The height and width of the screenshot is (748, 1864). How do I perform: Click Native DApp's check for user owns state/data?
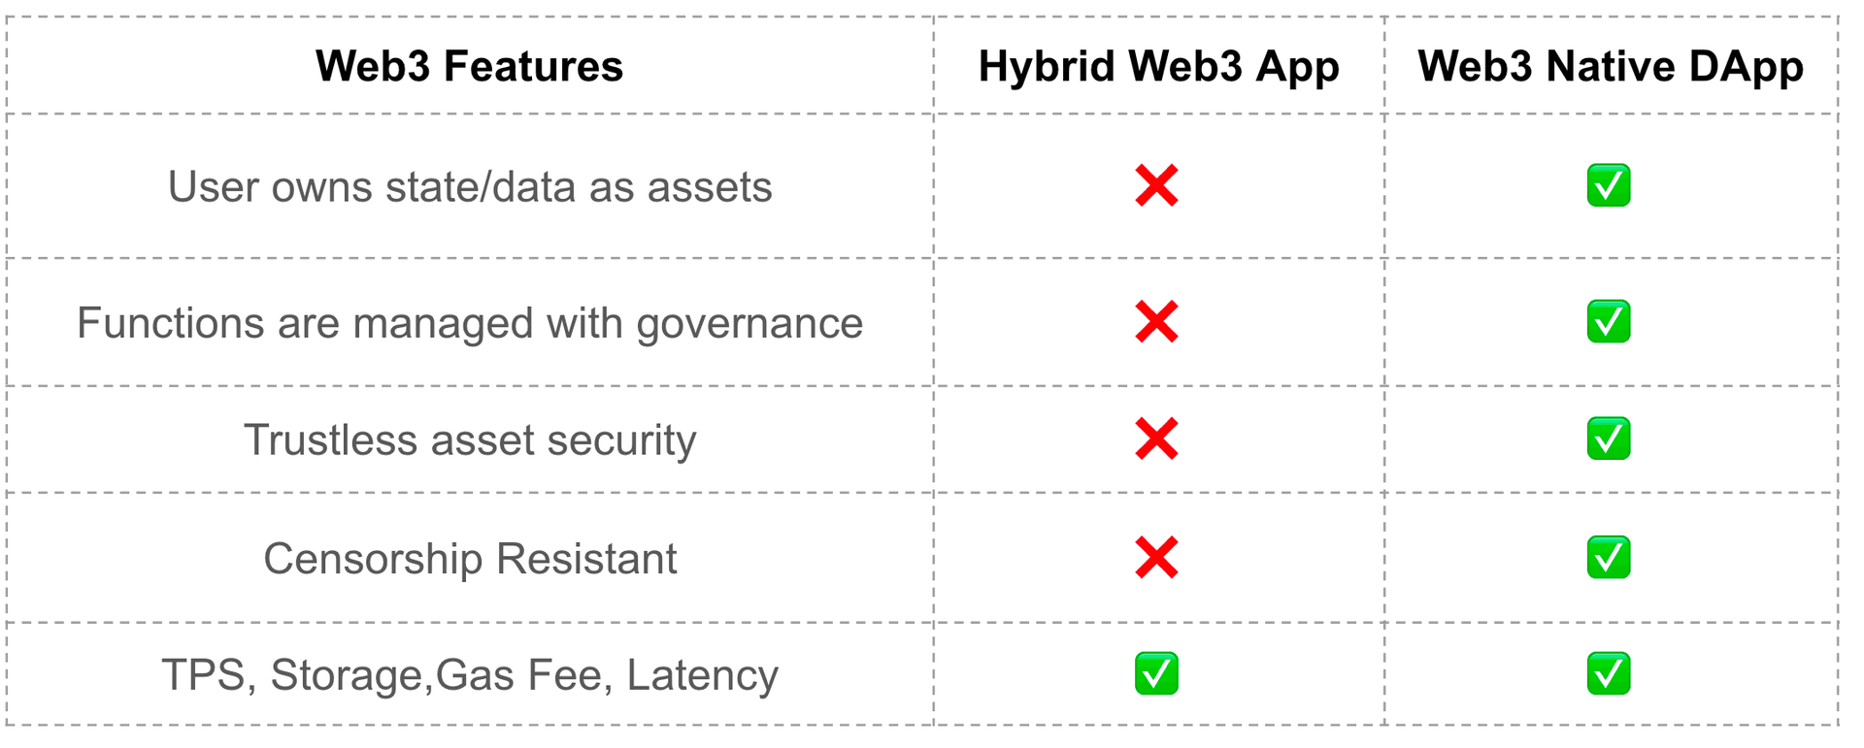pyautogui.click(x=1608, y=185)
